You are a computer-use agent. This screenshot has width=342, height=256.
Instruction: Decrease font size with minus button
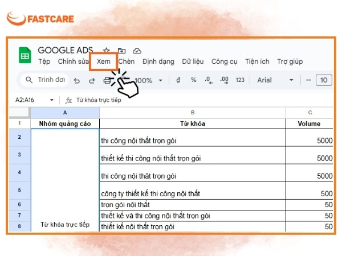308,80
